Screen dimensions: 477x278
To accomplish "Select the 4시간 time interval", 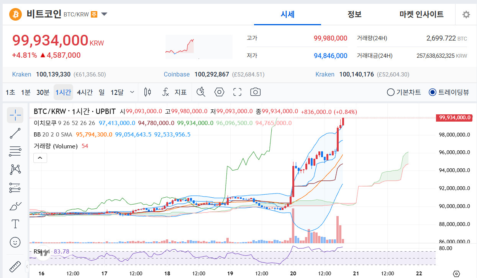I will [x=84, y=92].
